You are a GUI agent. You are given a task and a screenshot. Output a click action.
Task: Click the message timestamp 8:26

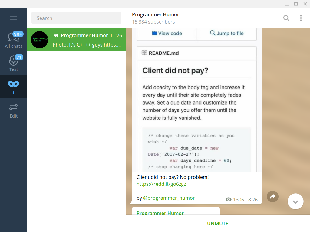coord(253,200)
